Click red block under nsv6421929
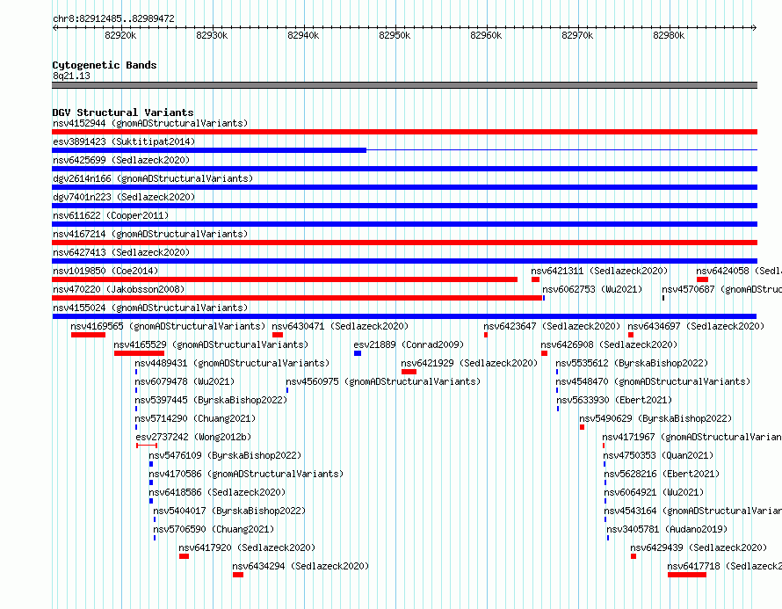 point(409,372)
